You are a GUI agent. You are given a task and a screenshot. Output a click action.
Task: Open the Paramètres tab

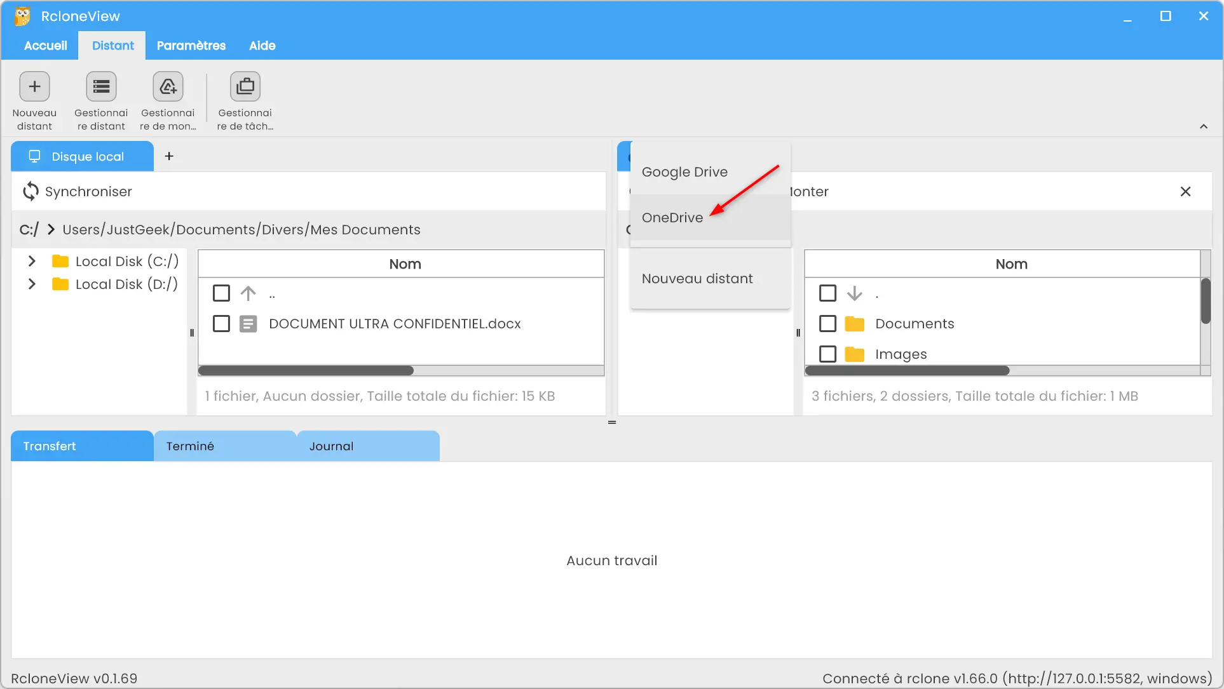pos(191,45)
